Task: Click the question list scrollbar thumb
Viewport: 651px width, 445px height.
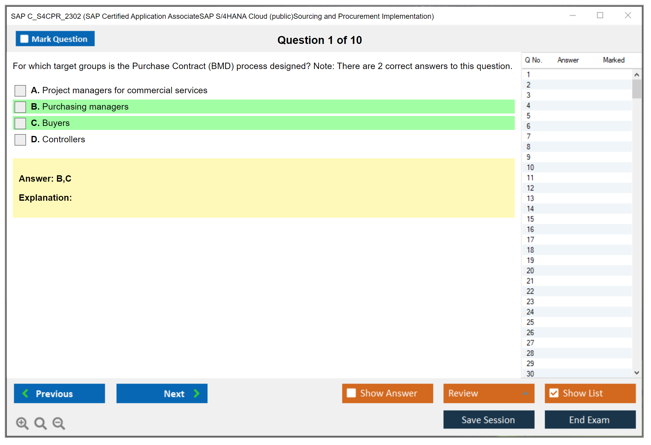Action: pyautogui.click(x=636, y=89)
